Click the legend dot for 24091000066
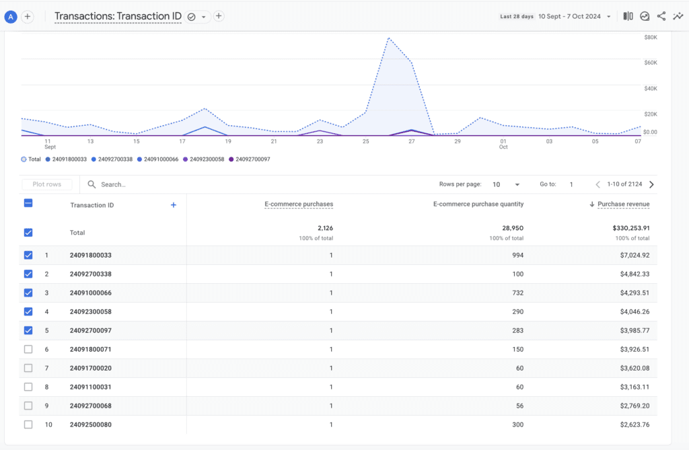 point(139,159)
